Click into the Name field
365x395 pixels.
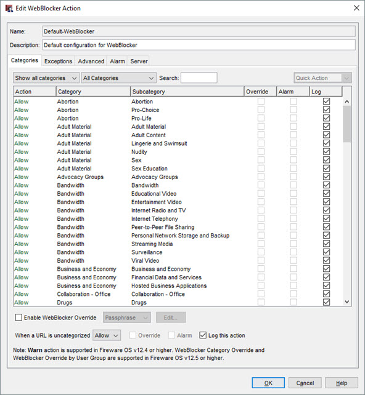[x=199, y=31]
